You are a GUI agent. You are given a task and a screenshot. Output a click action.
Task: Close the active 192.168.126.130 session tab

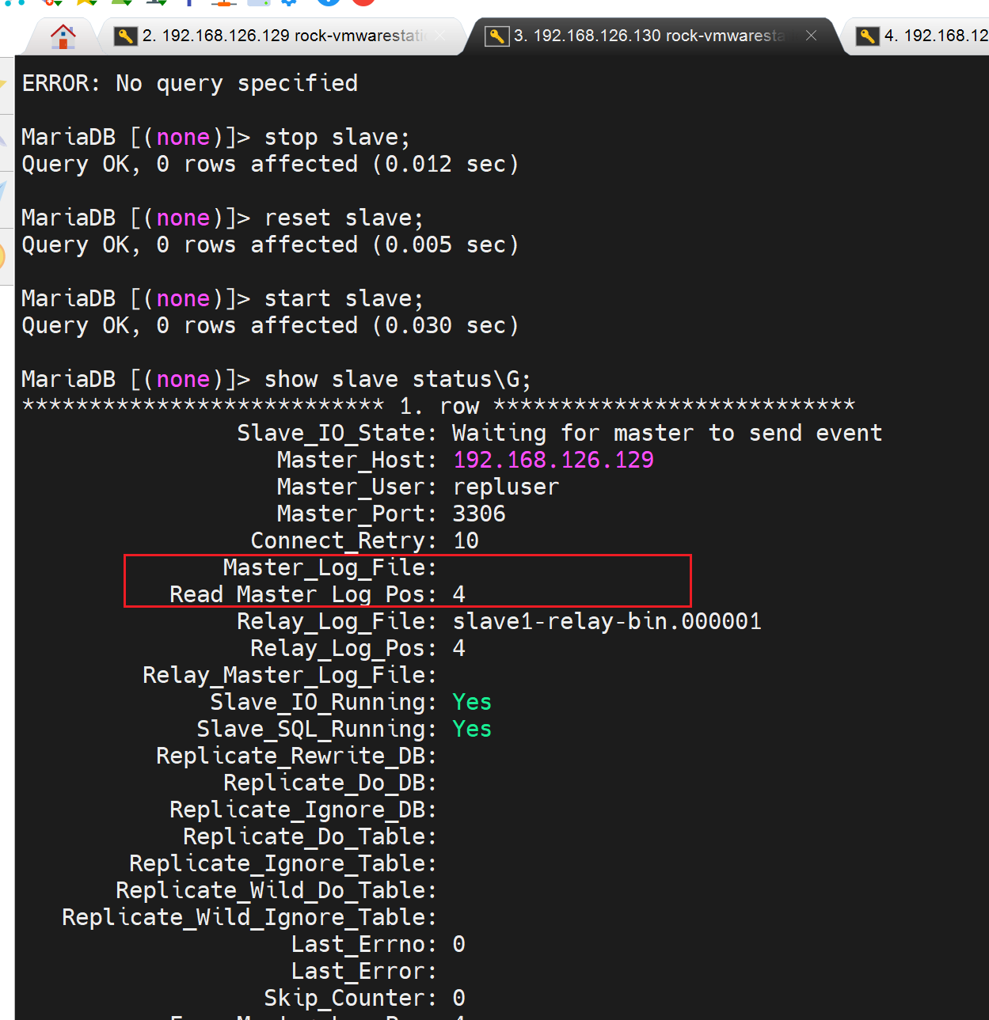[811, 36]
